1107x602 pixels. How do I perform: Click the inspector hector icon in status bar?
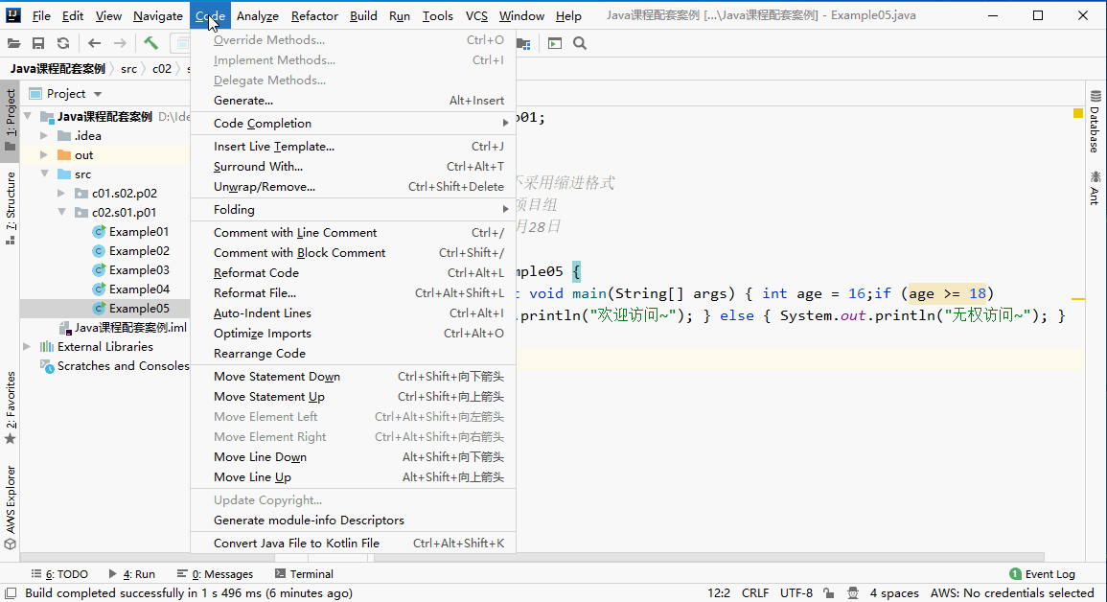click(853, 593)
